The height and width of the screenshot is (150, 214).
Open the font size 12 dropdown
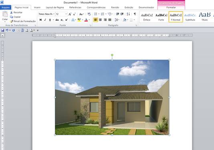tap(61, 14)
